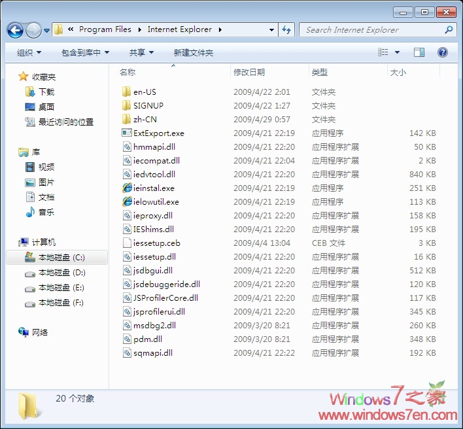This screenshot has height=429, width=463.
Task: Select 计算机 in the navigation pane
Action: point(44,242)
